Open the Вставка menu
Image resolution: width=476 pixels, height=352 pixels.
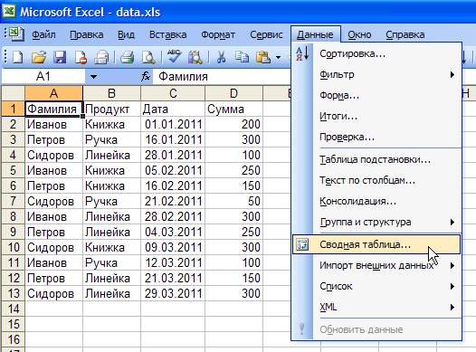(168, 34)
